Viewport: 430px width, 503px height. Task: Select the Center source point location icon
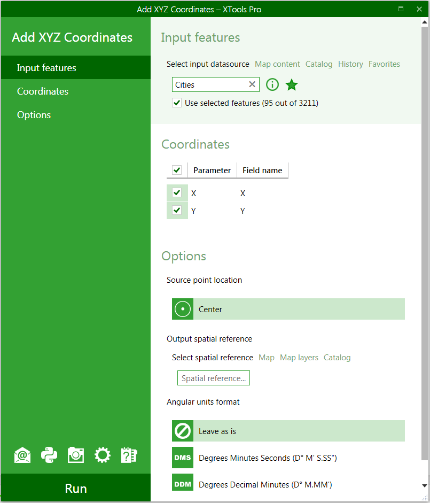[183, 309]
